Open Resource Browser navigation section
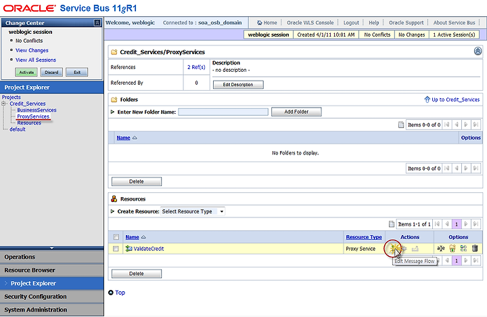 tap(51, 270)
